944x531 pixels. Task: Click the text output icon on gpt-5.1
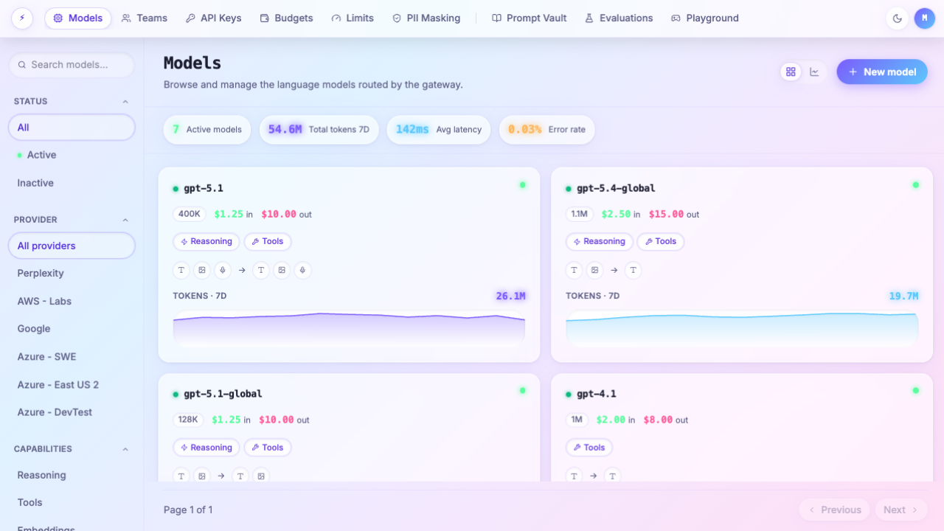tap(261, 271)
